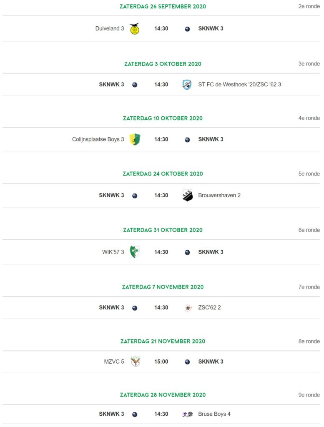Screen dimensions: 324x427
Task: Click the Duiveland 3 yellow club crest
Action: (135, 29)
